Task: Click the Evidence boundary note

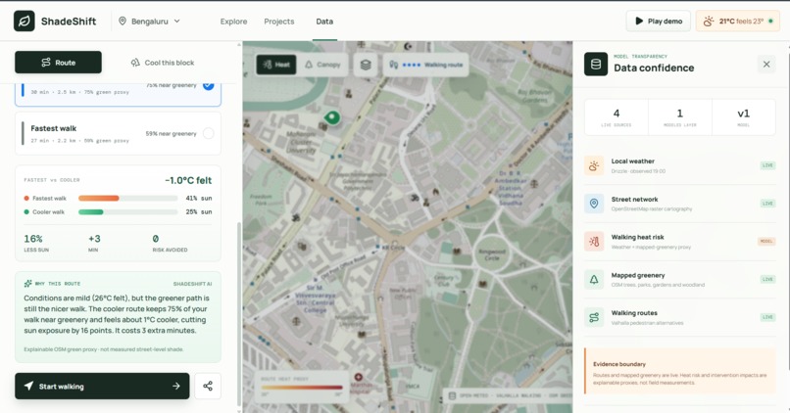Action: coord(680,373)
